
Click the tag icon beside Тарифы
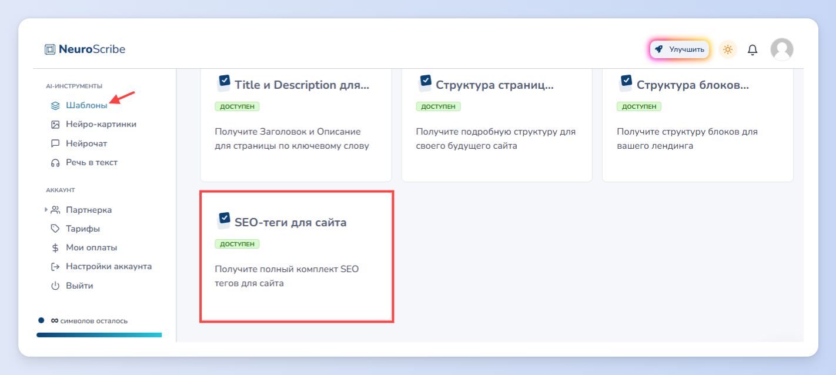click(55, 229)
